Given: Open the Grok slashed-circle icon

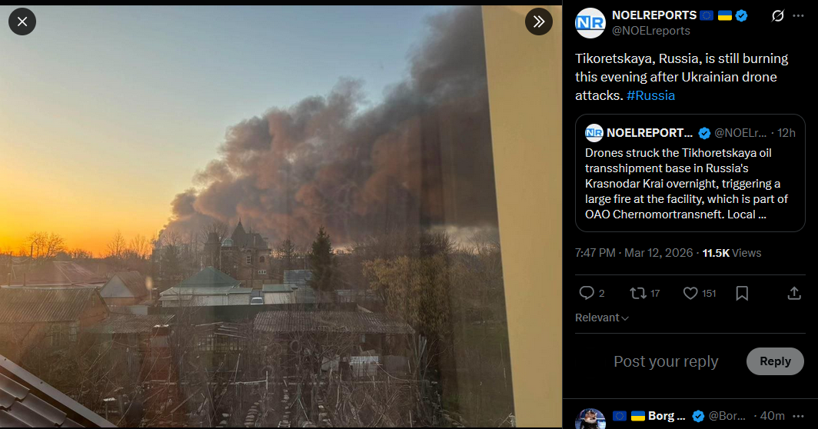Looking at the screenshot, I should click(777, 15).
